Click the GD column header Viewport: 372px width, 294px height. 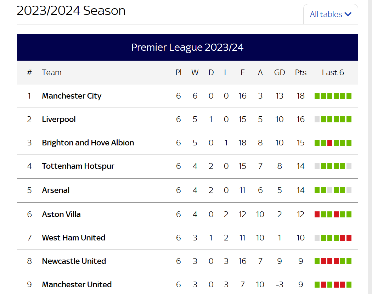click(x=280, y=72)
